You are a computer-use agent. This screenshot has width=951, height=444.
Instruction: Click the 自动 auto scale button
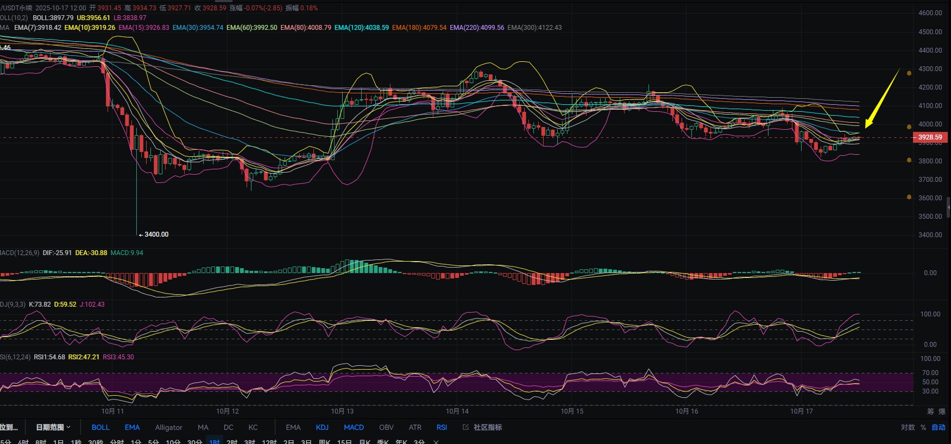(x=939, y=427)
